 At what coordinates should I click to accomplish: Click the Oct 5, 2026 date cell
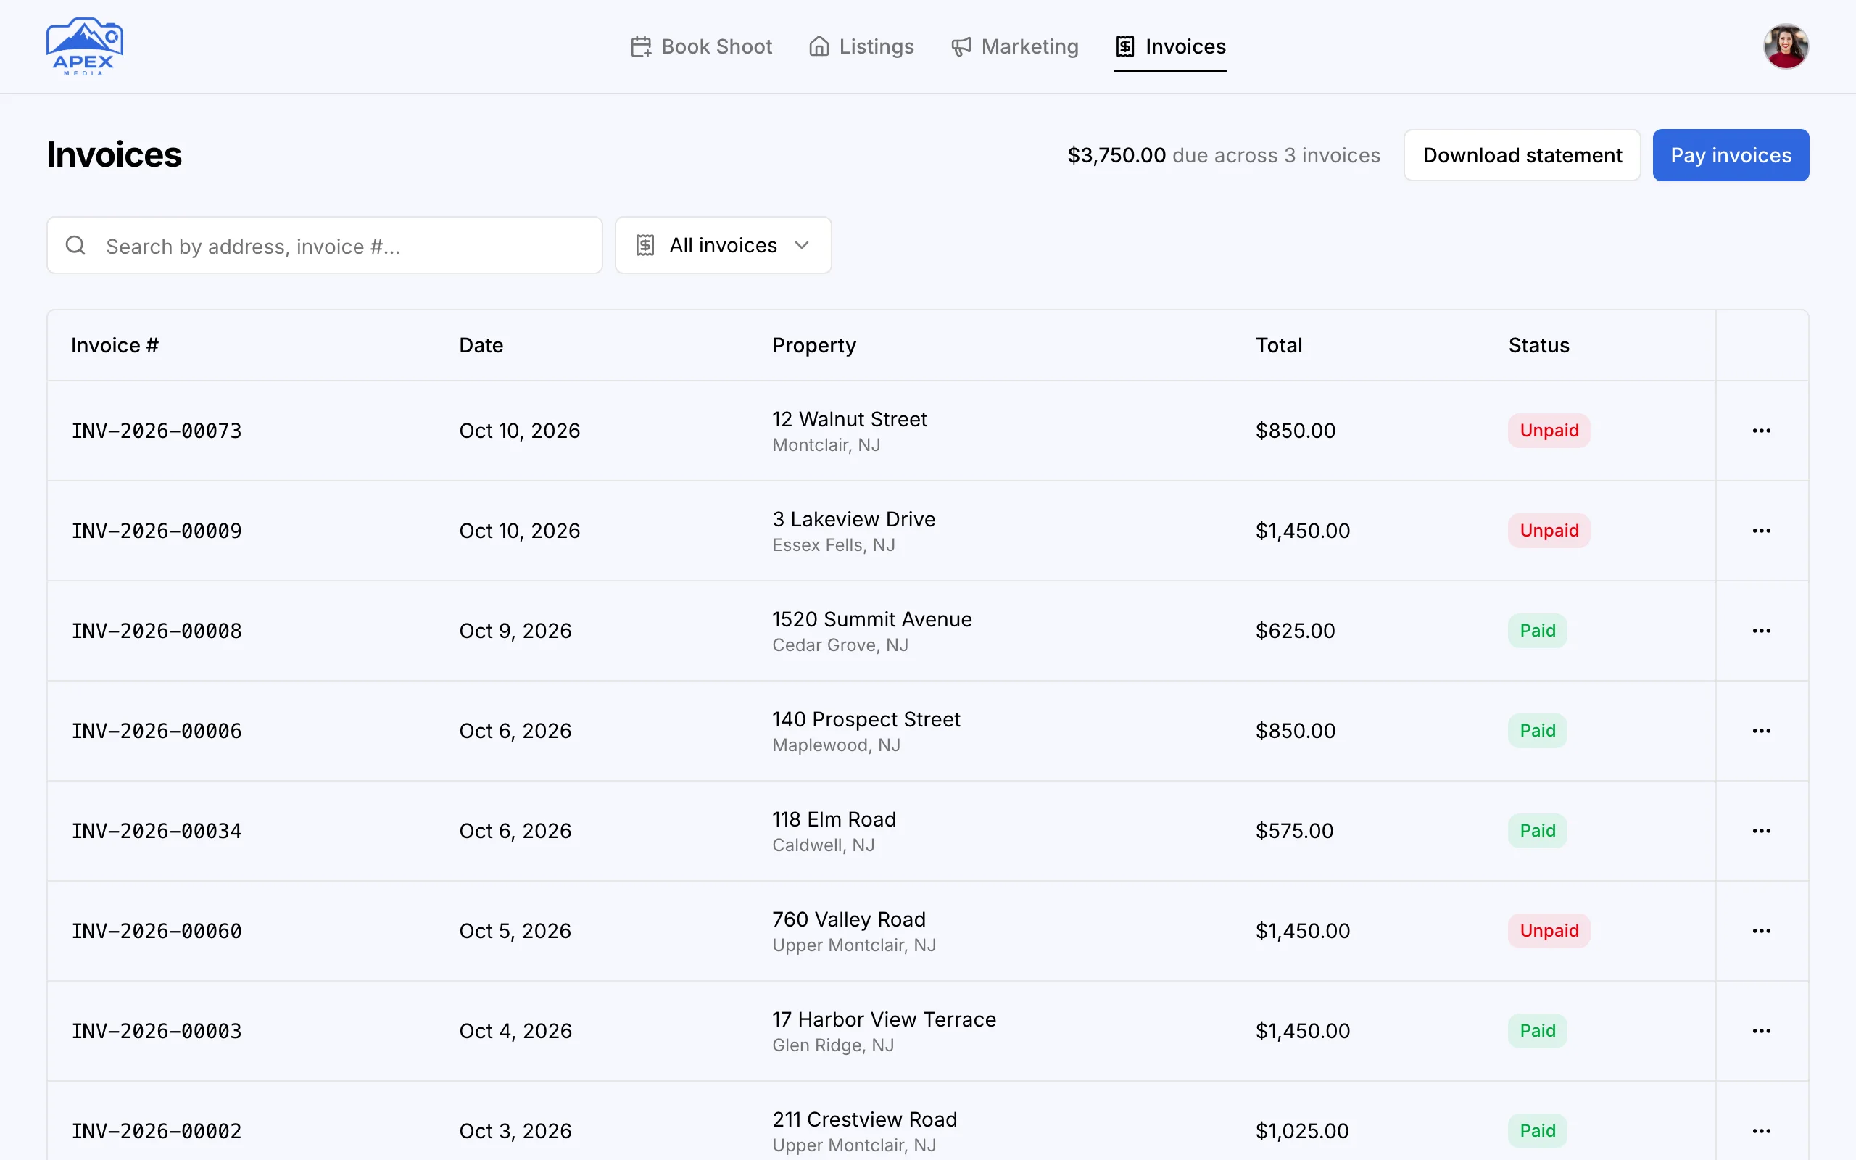pyautogui.click(x=515, y=931)
